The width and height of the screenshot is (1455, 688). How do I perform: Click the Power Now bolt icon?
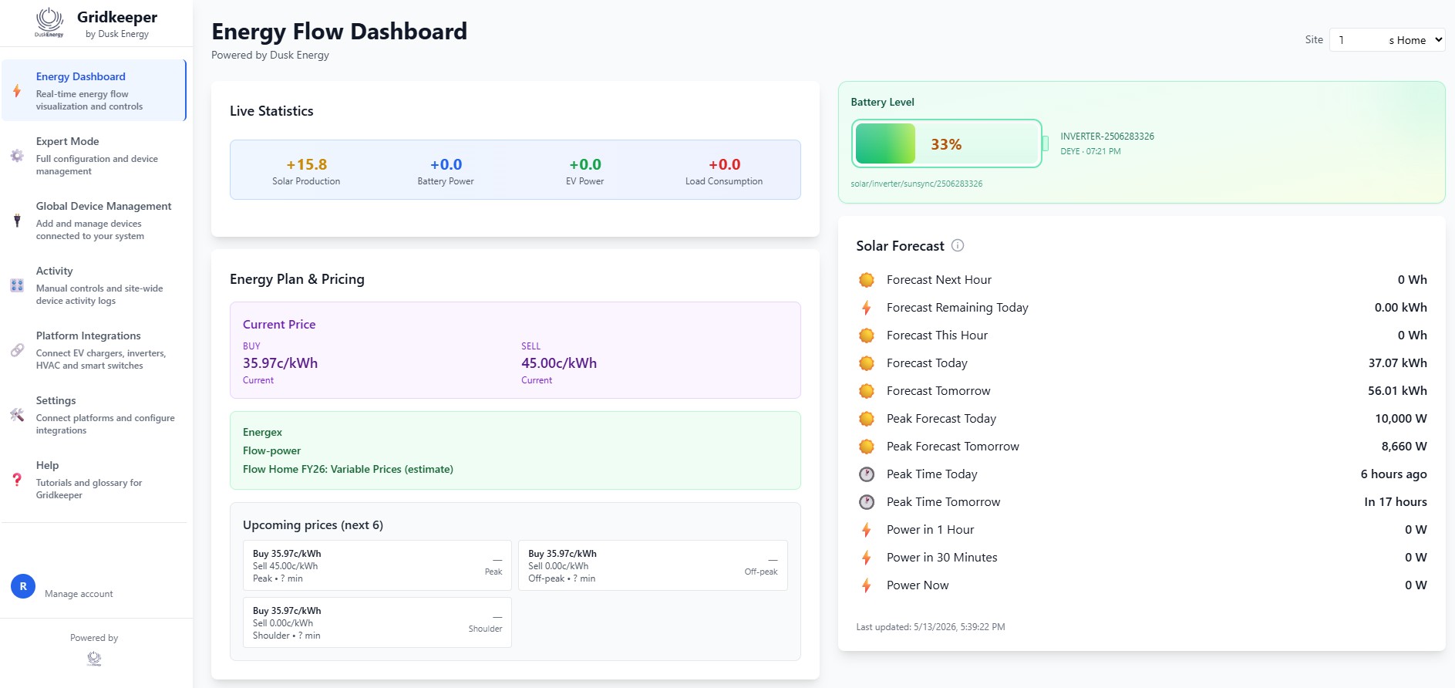(867, 585)
